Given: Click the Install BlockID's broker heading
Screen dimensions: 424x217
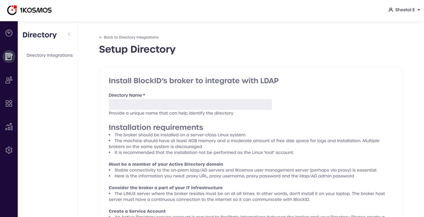Looking at the screenshot, I should (x=193, y=81).
